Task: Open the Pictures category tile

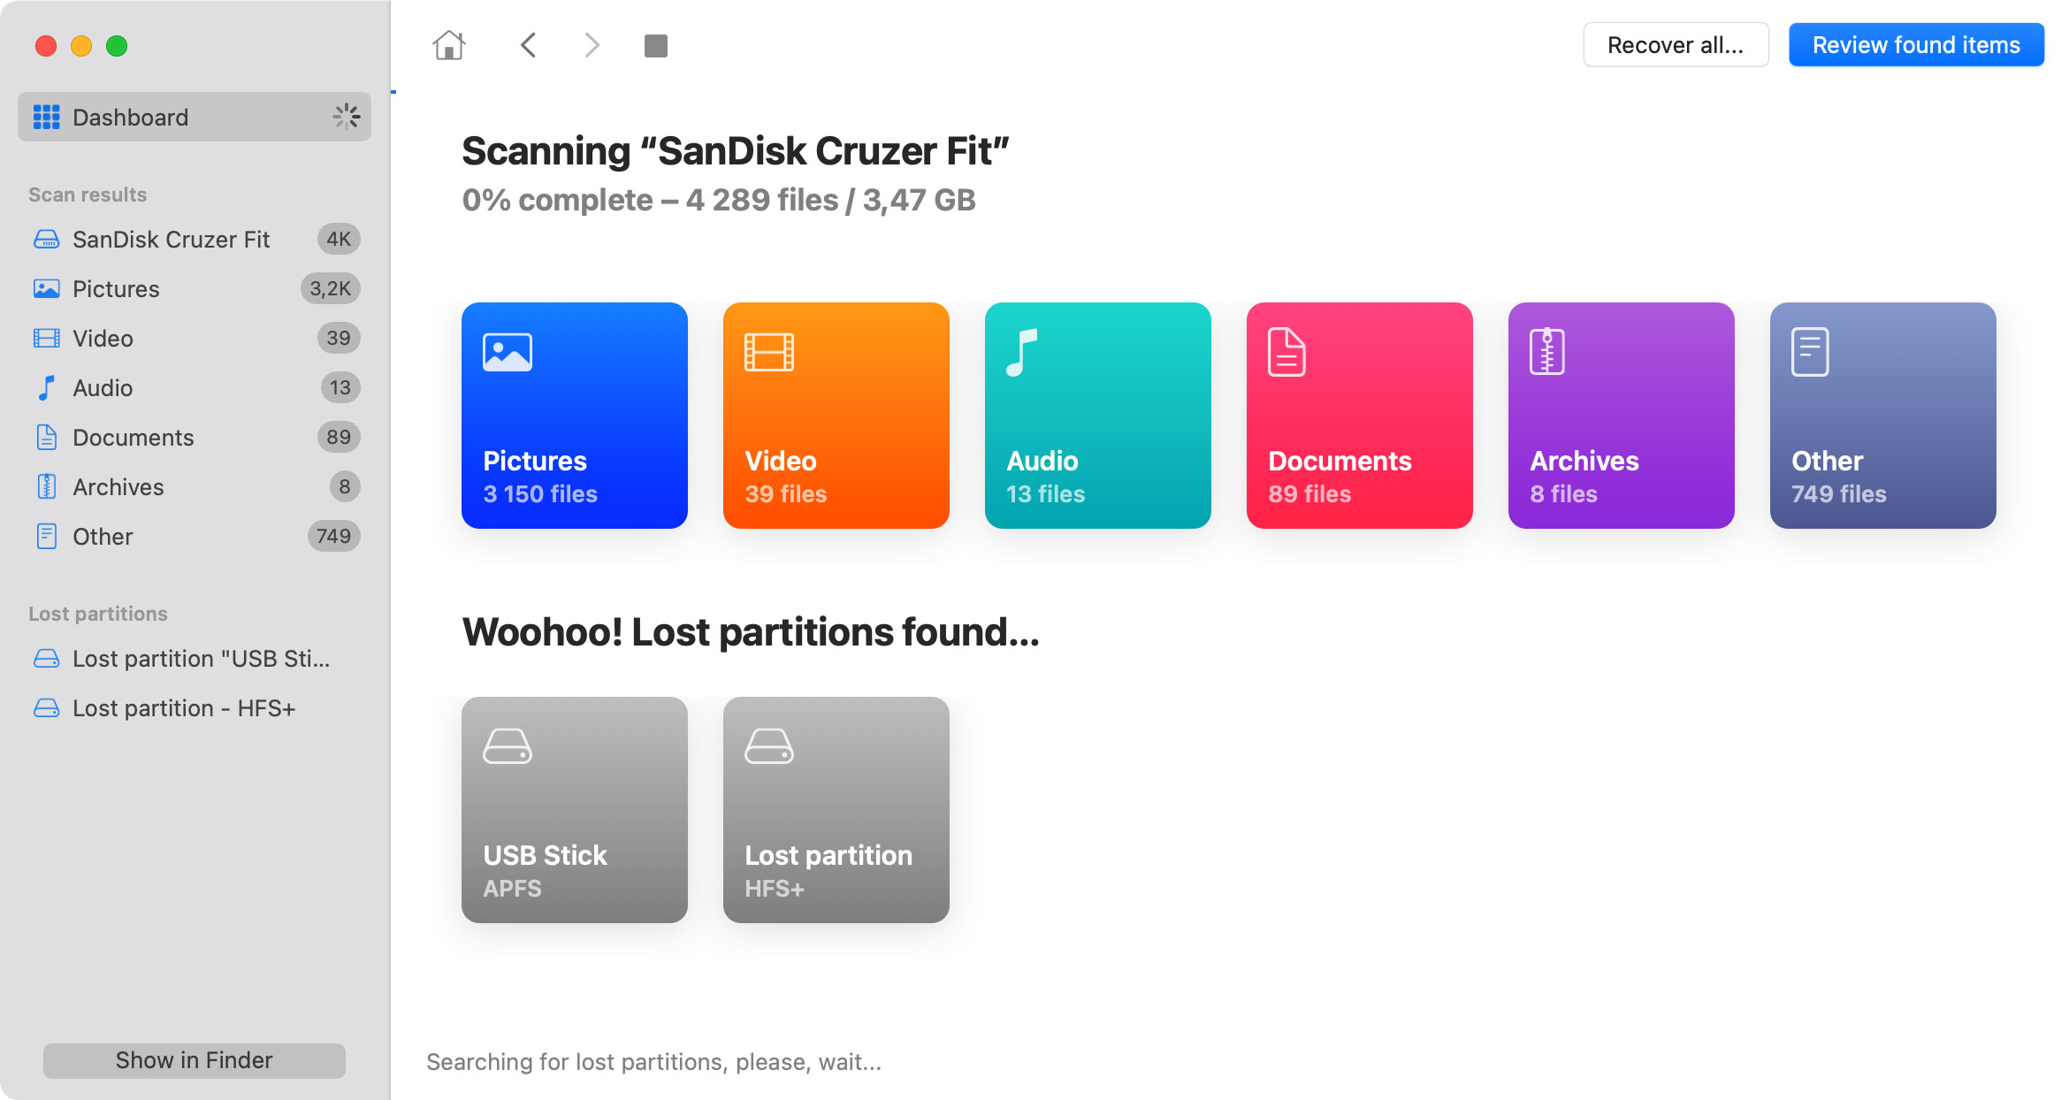Action: [x=575, y=416]
